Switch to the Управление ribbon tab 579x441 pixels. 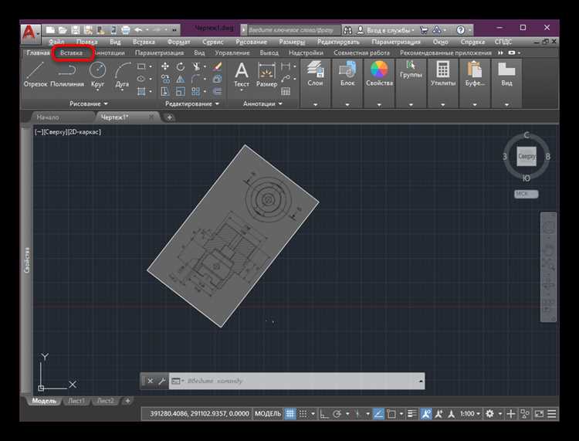[232, 53]
